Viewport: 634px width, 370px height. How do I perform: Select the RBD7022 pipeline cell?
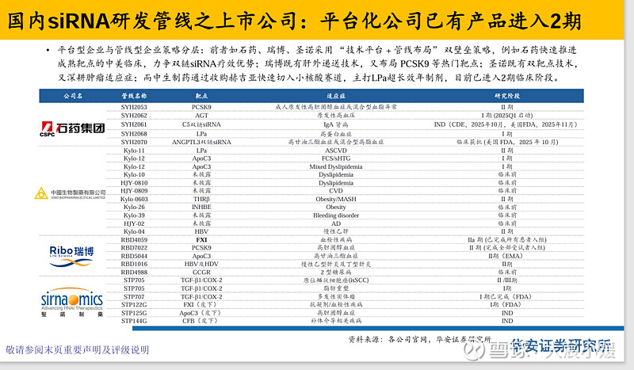coord(134,248)
